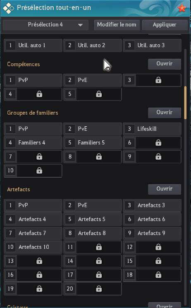Click the starfish icon in the title bar
The image size is (191, 308).
point(181,8)
